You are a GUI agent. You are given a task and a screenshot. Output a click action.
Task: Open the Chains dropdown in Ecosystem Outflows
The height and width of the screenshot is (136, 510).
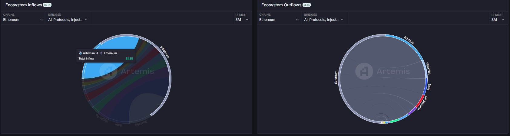point(279,18)
